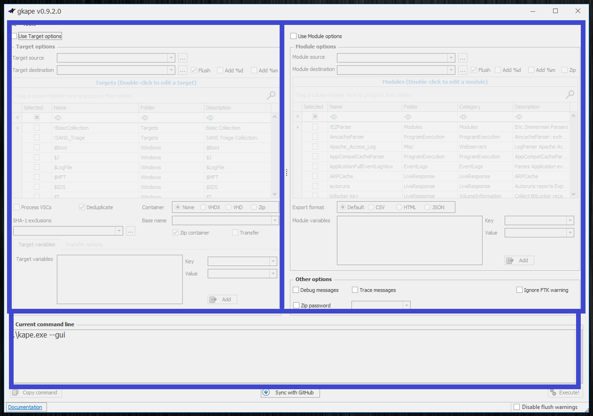
Task: Select the VHDX container radio button
Action: (203, 207)
